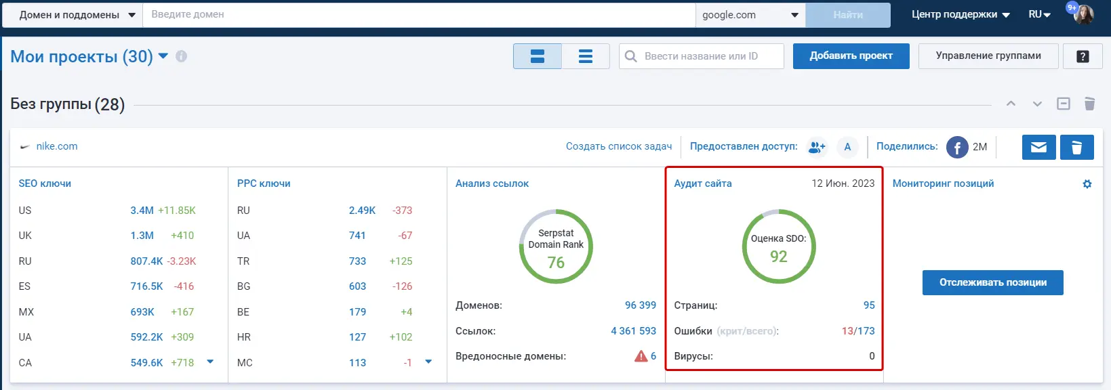
Task: Email the nike.com project report
Action: [1038, 147]
